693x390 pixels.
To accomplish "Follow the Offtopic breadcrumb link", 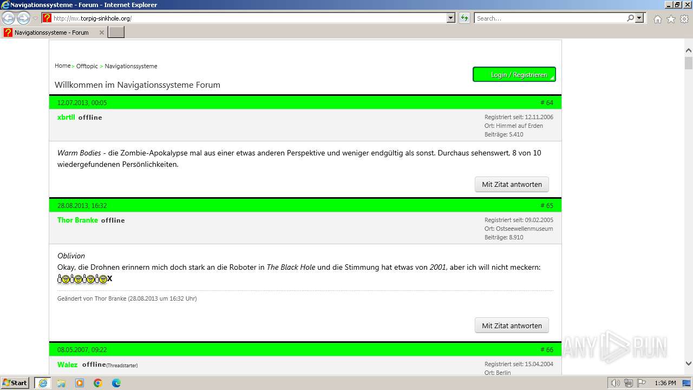I will [87, 66].
